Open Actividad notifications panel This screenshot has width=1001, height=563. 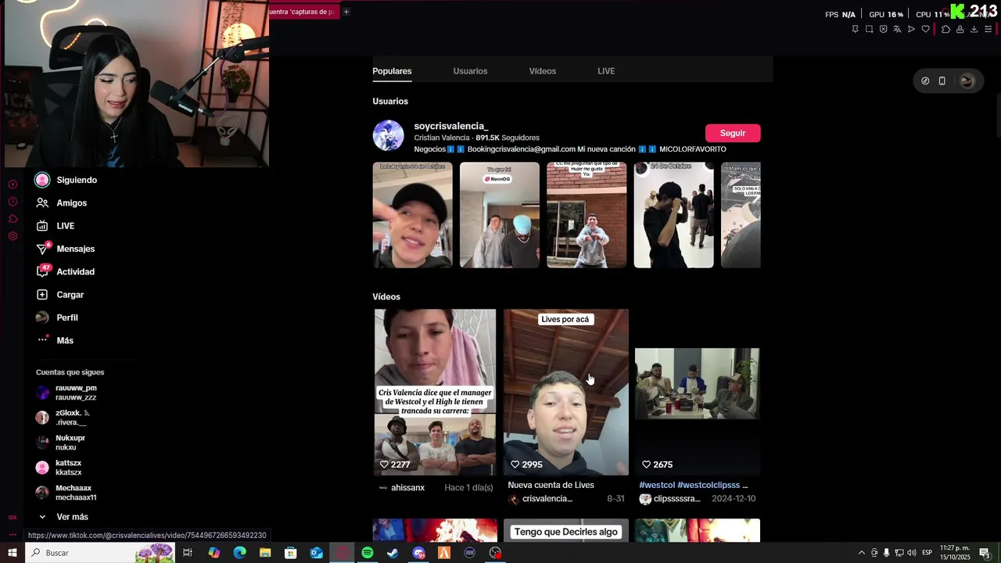pos(65,271)
